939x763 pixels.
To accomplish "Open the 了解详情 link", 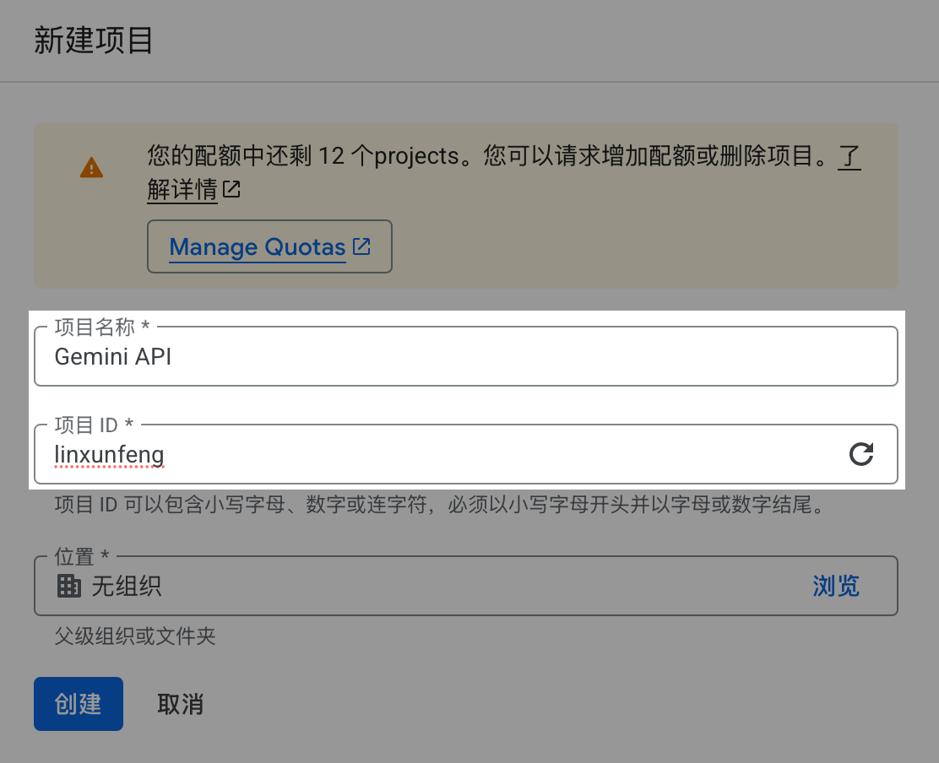I will (x=182, y=190).
